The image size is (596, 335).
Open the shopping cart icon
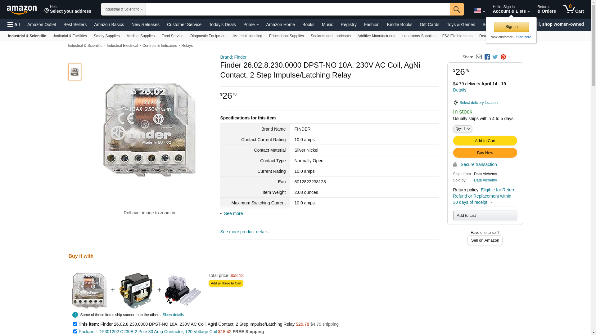[574, 9]
